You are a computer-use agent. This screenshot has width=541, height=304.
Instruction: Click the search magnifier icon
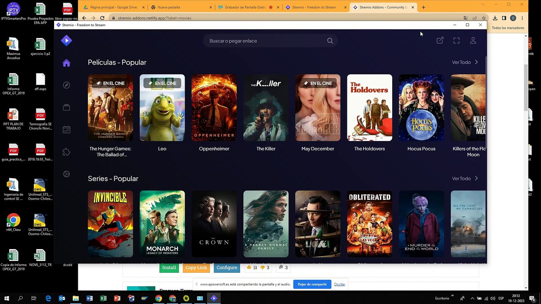(330, 41)
